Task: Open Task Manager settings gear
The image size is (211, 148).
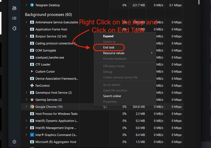Action: 14,142
